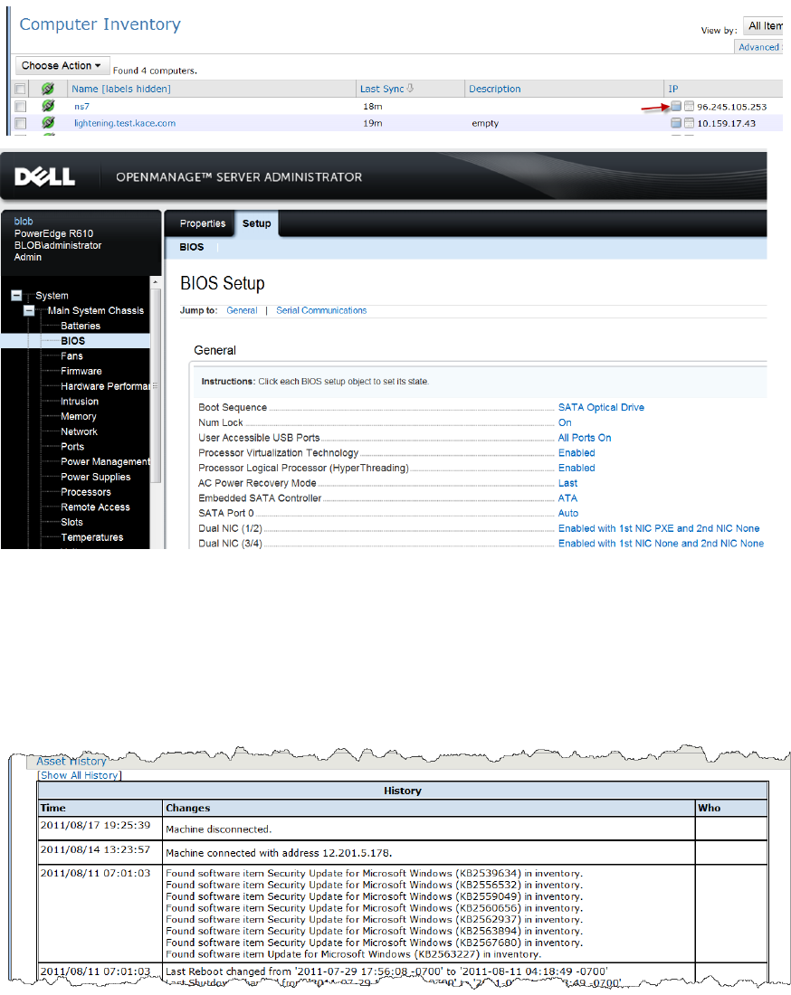
Task: Open Embedded SATA Controller ATA setting
Action: pyautogui.click(x=567, y=498)
